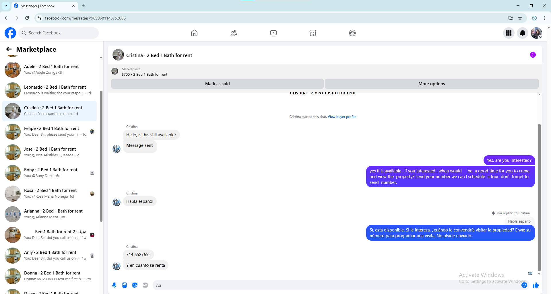Click the 'Y en cuanto se renta' message

click(145, 265)
